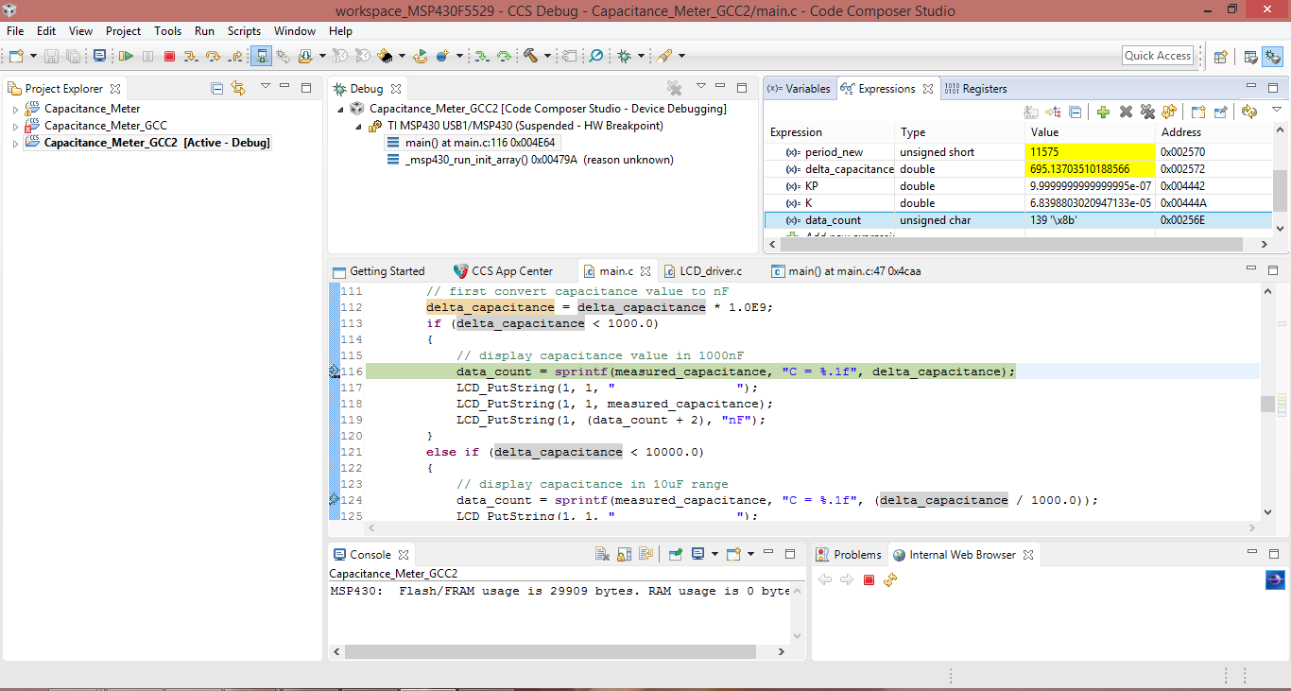Switch to the Registers tab
This screenshot has width=1291, height=691.
(976, 89)
